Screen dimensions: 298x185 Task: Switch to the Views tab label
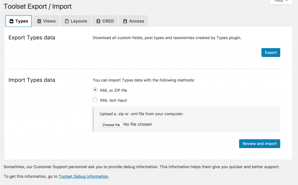49,21
